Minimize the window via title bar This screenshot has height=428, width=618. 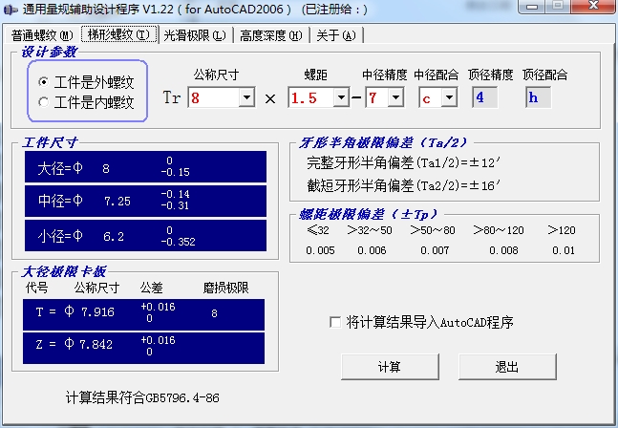(532, 7)
